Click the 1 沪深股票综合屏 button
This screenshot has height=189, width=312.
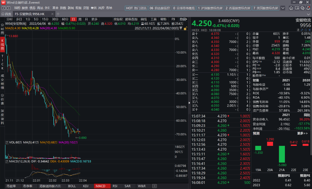coord(210,8)
